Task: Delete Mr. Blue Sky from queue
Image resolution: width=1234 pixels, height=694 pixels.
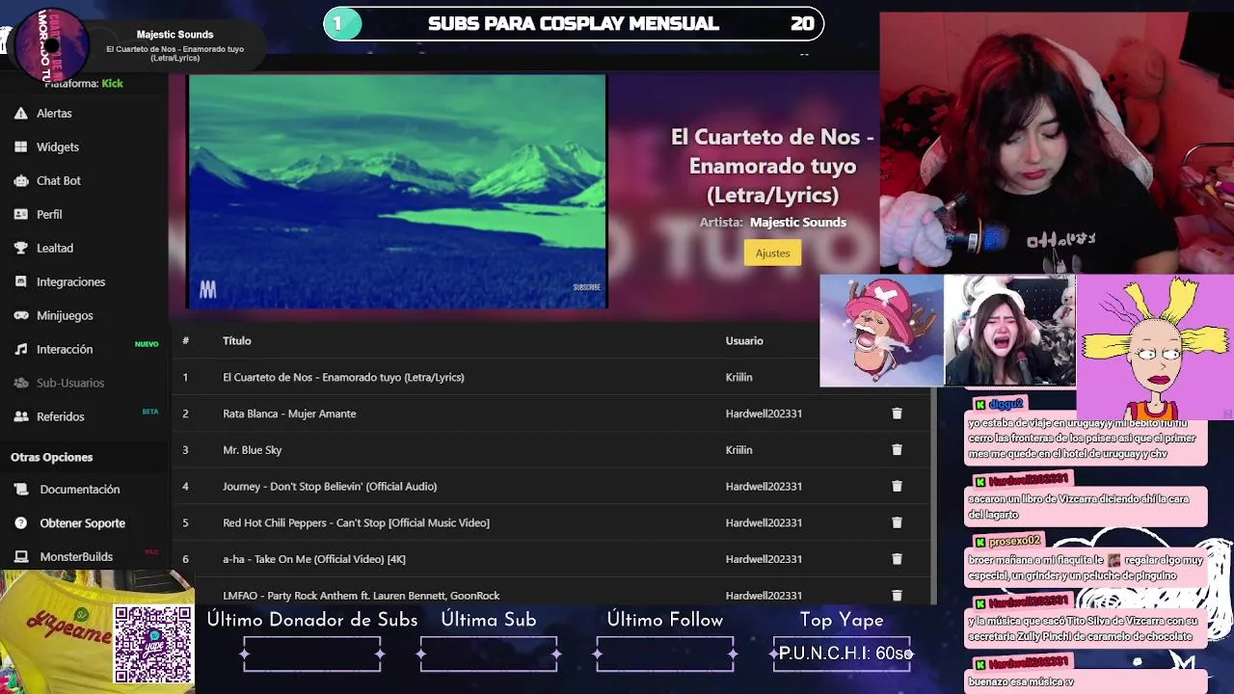Action: [x=897, y=450]
